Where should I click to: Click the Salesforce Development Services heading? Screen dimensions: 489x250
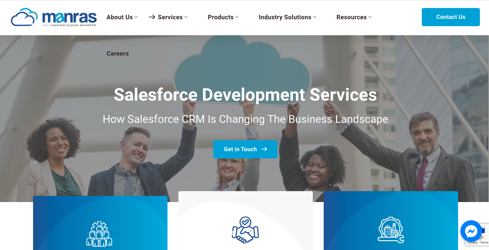click(245, 95)
